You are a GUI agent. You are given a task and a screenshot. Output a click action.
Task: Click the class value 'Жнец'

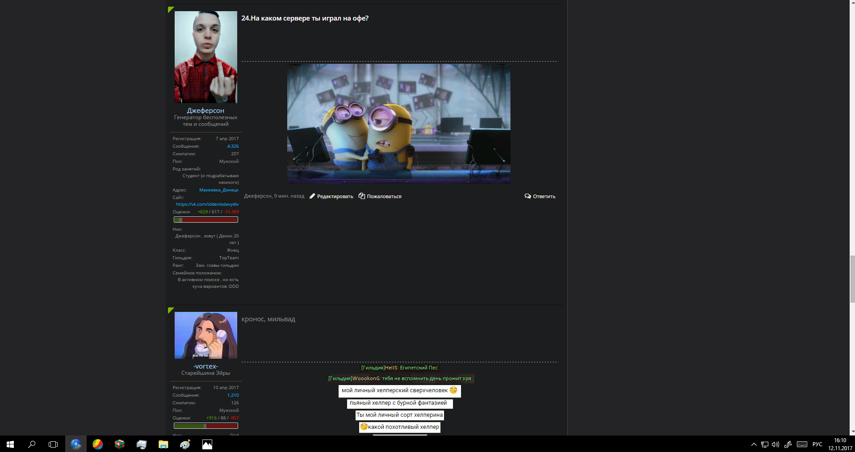click(233, 250)
